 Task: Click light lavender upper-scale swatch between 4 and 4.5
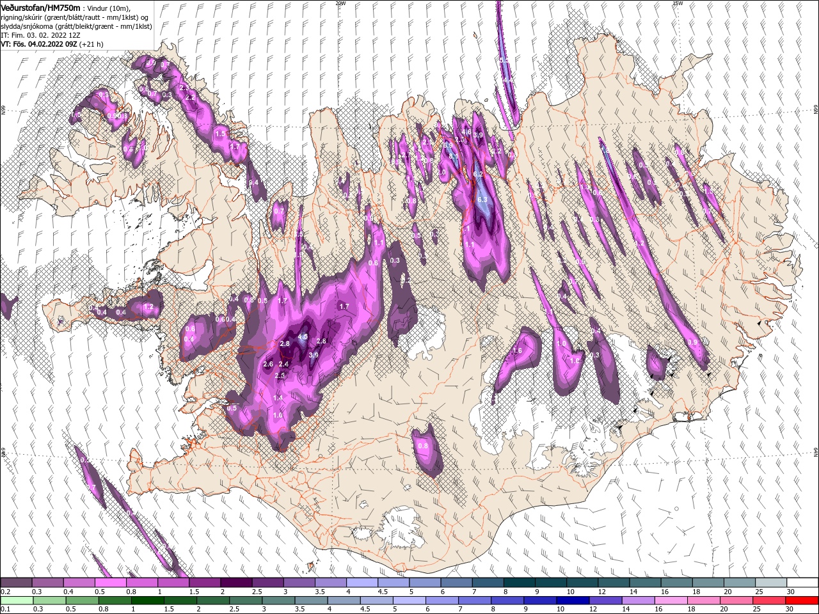click(x=362, y=583)
